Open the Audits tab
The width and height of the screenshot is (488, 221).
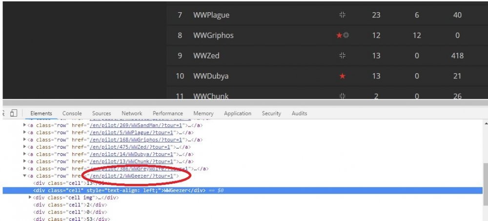click(300, 114)
